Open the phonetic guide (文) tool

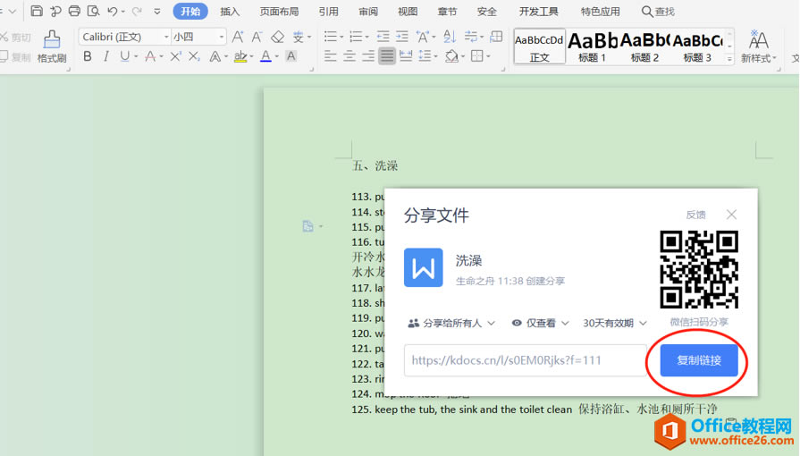click(x=299, y=37)
